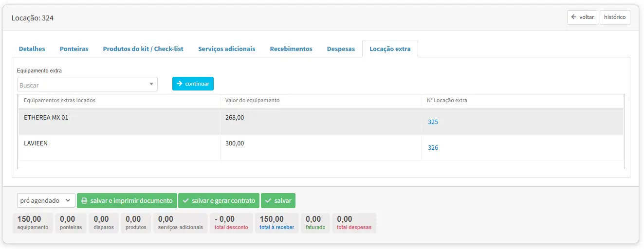This screenshot has height=249, width=644.
Task: Open the histórico history view
Action: tap(614, 17)
